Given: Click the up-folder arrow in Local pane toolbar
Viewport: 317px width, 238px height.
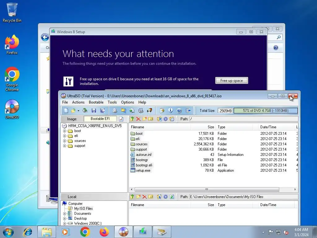Looking at the screenshot, I should 132,197.
